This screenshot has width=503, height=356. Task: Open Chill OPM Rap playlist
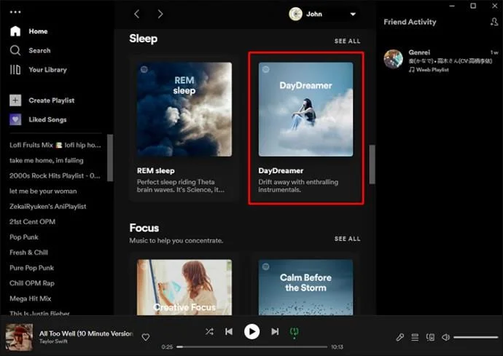[x=32, y=283]
